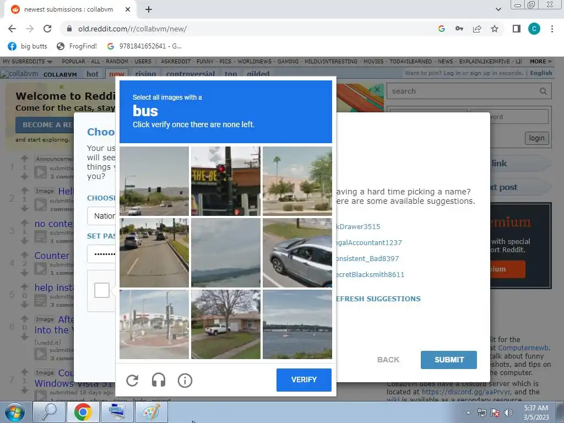This screenshot has width=564, height=423.
Task: Click the share page icon
Action: (477, 29)
